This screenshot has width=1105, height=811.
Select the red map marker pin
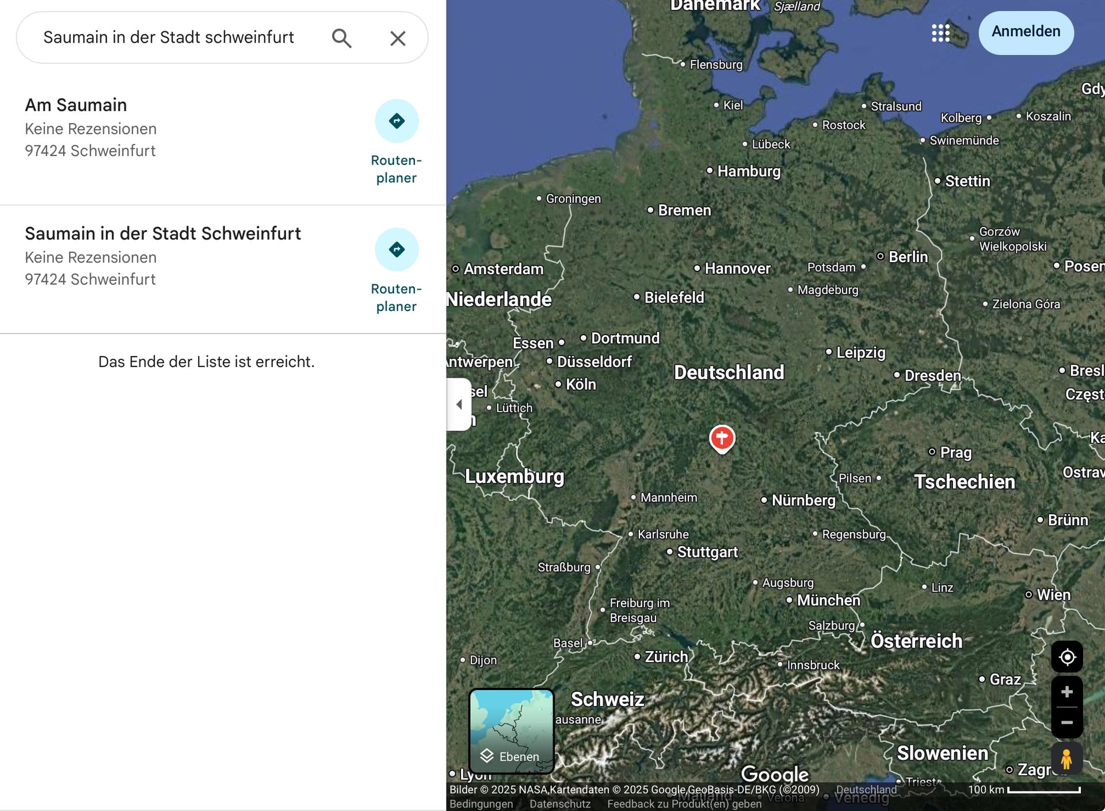tap(722, 438)
